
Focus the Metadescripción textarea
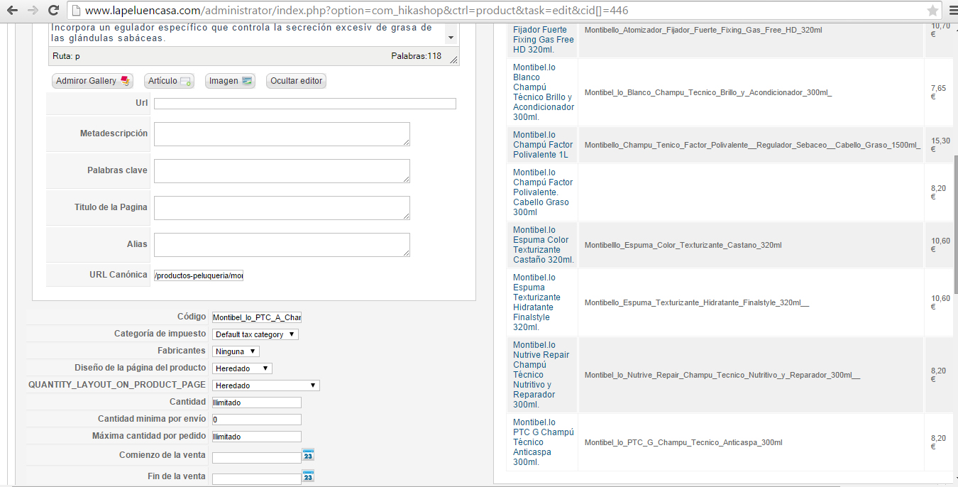[x=282, y=134]
